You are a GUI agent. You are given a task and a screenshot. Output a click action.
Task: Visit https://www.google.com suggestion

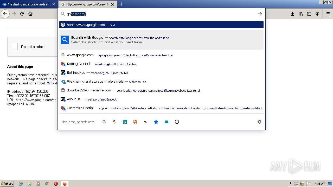[x=161, y=25]
